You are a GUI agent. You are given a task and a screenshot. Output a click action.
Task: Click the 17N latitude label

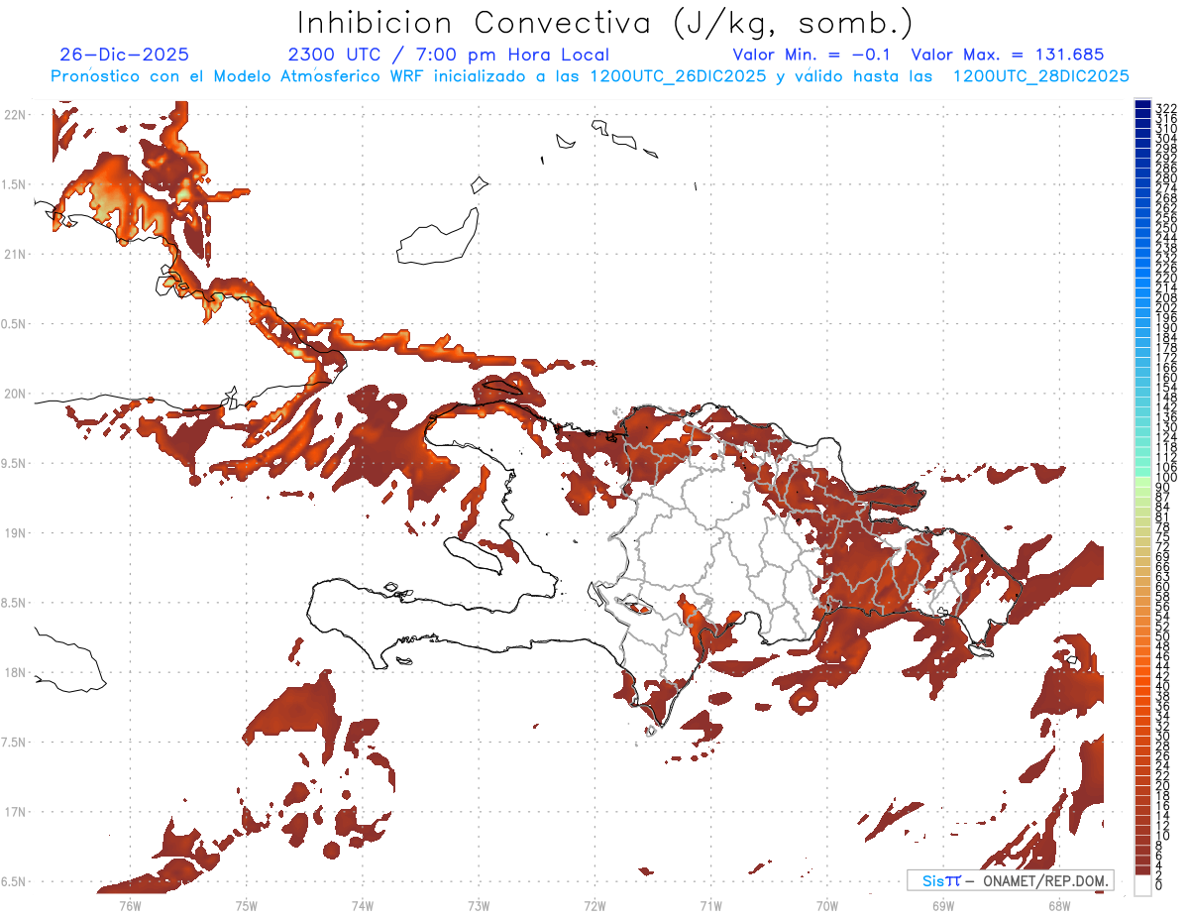click(14, 812)
